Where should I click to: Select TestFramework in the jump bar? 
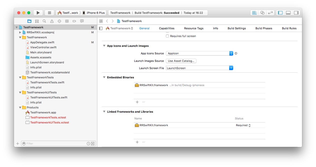point(129,21)
